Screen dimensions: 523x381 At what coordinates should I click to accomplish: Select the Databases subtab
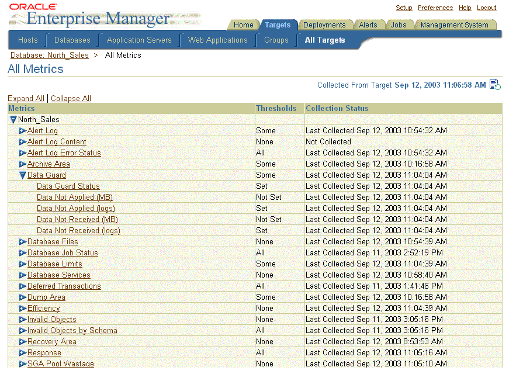tap(72, 40)
